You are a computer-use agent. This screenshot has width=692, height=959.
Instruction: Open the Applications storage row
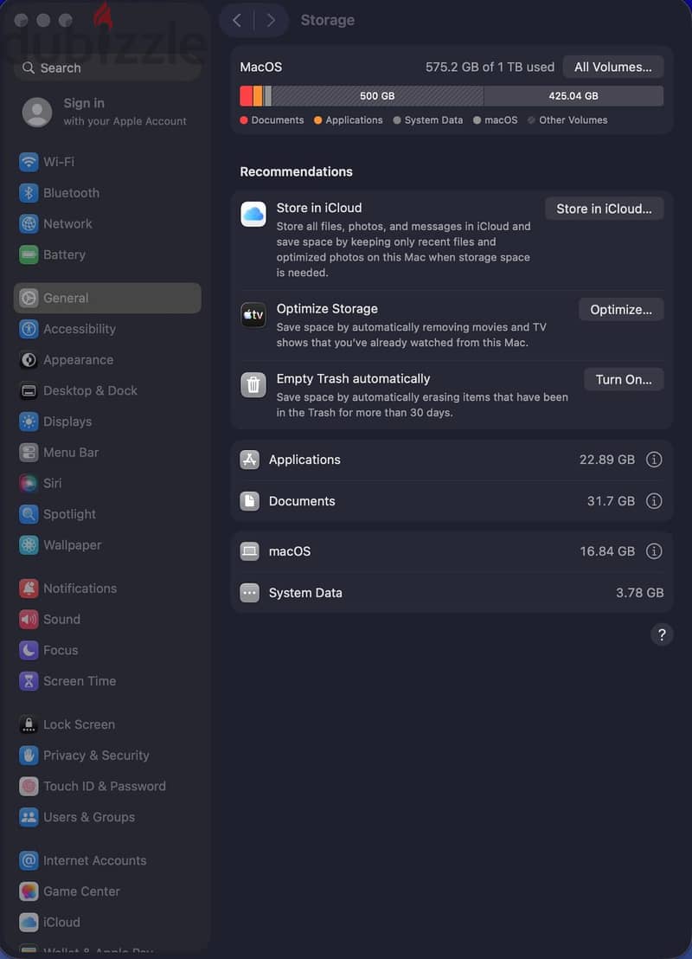coord(452,460)
